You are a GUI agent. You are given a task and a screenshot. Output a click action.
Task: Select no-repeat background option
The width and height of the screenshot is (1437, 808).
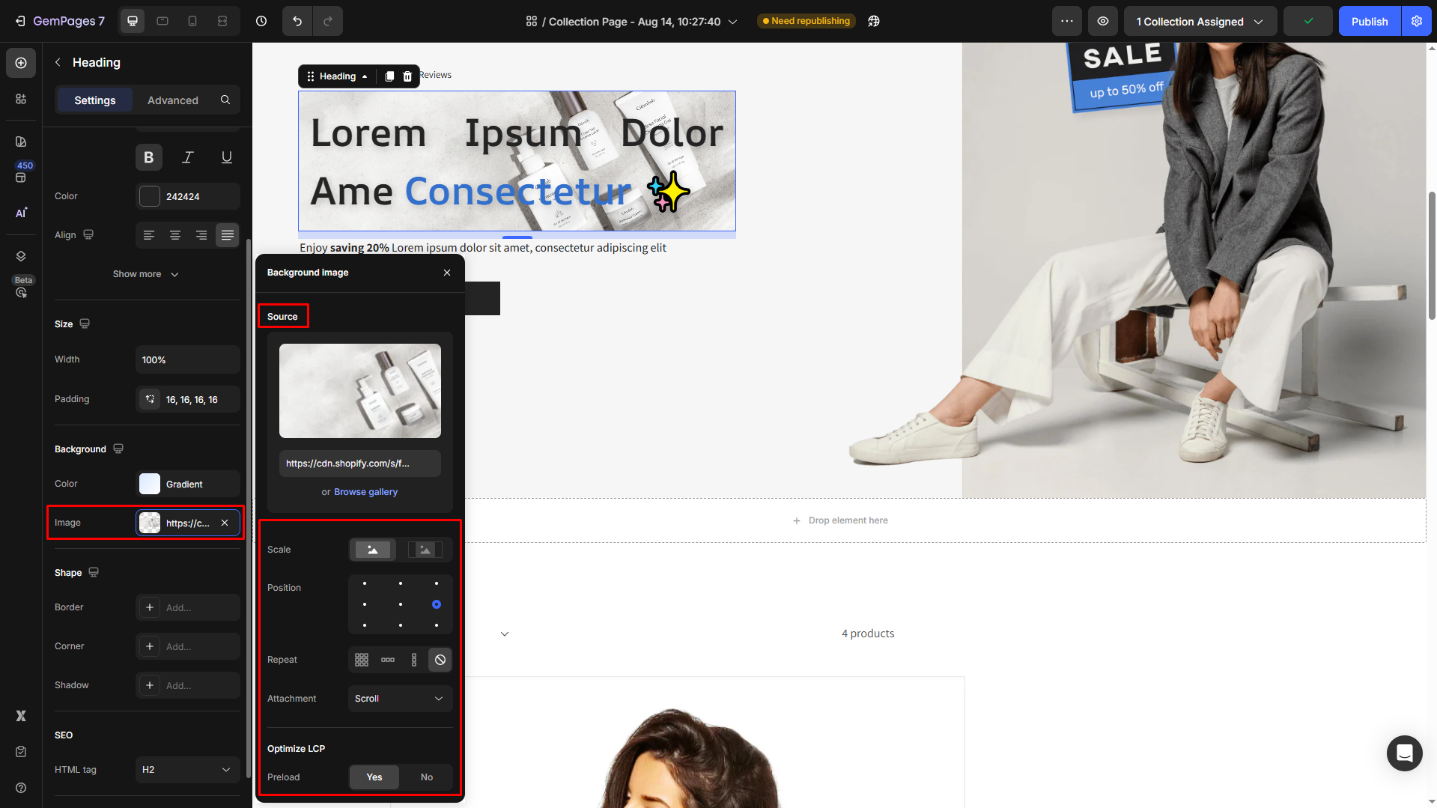click(x=440, y=660)
